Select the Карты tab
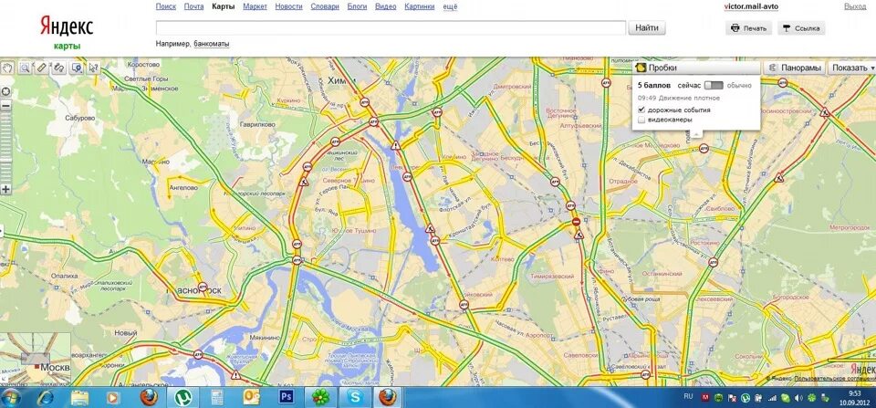This screenshot has width=876, height=408. pyautogui.click(x=224, y=6)
